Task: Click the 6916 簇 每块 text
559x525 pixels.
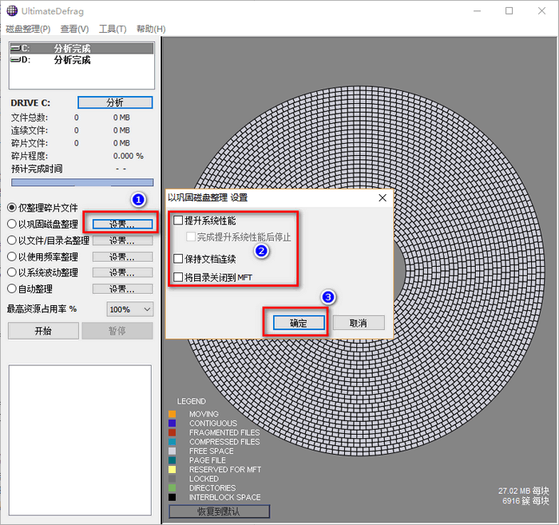Action: (525, 501)
